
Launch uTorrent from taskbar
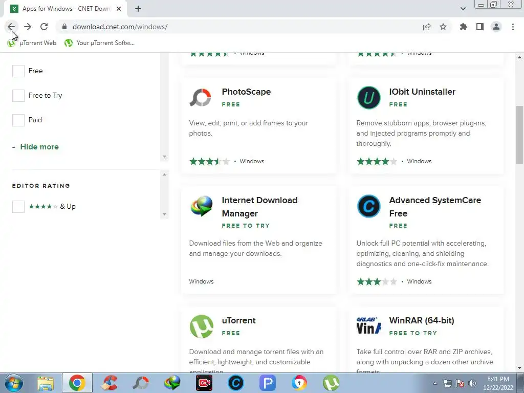click(331, 383)
